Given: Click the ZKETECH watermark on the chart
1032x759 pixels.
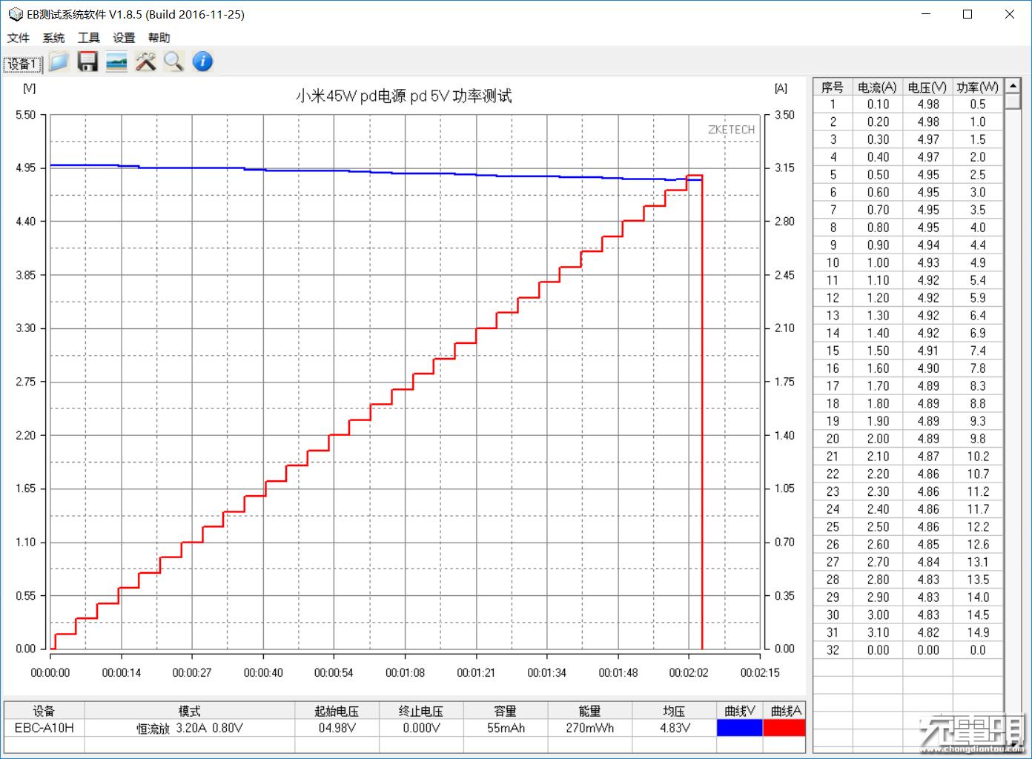Looking at the screenshot, I should pyautogui.click(x=730, y=129).
